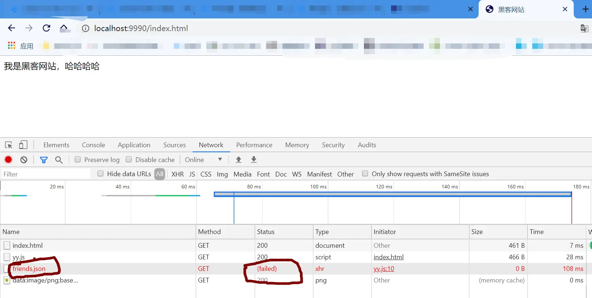Viewport: 592px width, 298px height.
Task: Toggle the device toolbar icon
Action: click(x=23, y=145)
